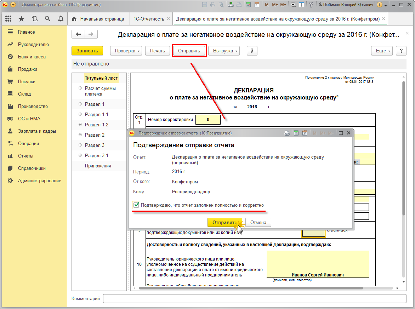Click the wrench service tools icon
Screen dimensions: 415x309
(311, 5)
